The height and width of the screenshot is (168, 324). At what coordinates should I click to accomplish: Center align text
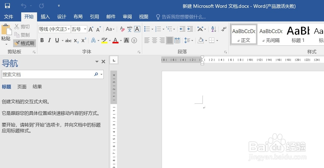(155, 40)
